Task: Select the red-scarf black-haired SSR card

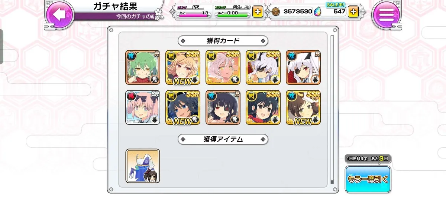Action: (x=263, y=107)
